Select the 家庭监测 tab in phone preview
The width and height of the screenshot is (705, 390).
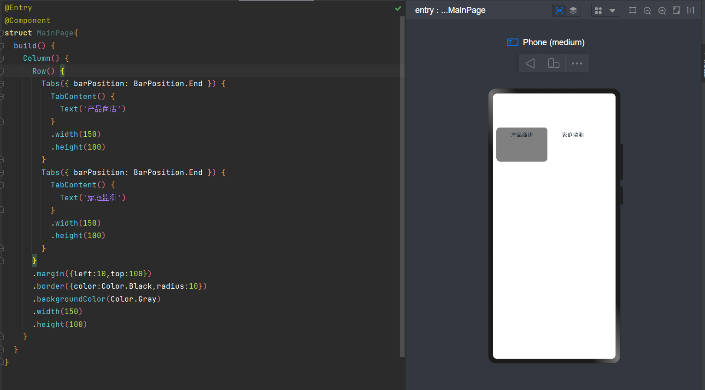pos(573,135)
